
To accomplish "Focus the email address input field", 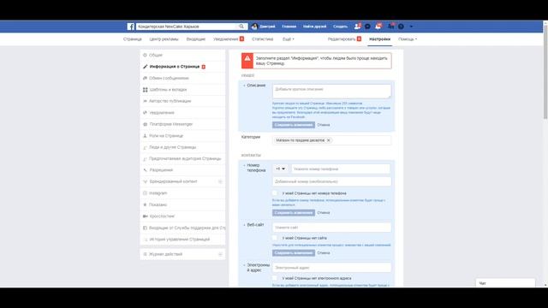I will pos(331,268).
